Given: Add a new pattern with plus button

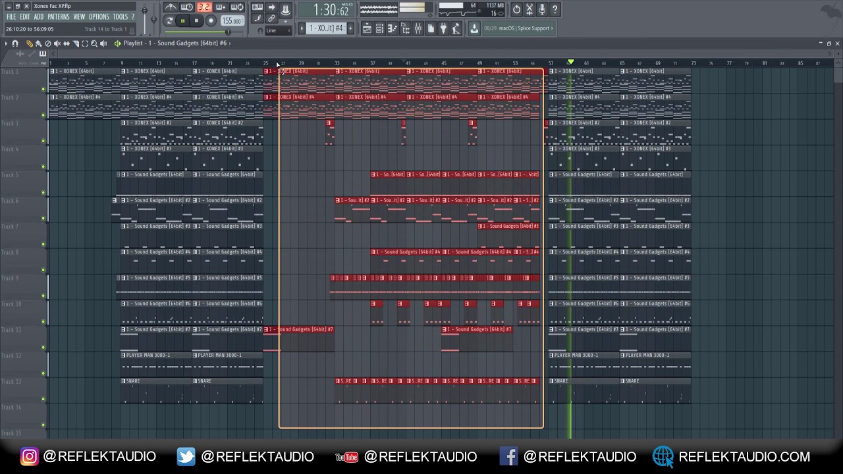Looking at the screenshot, I should pyautogui.click(x=350, y=28).
